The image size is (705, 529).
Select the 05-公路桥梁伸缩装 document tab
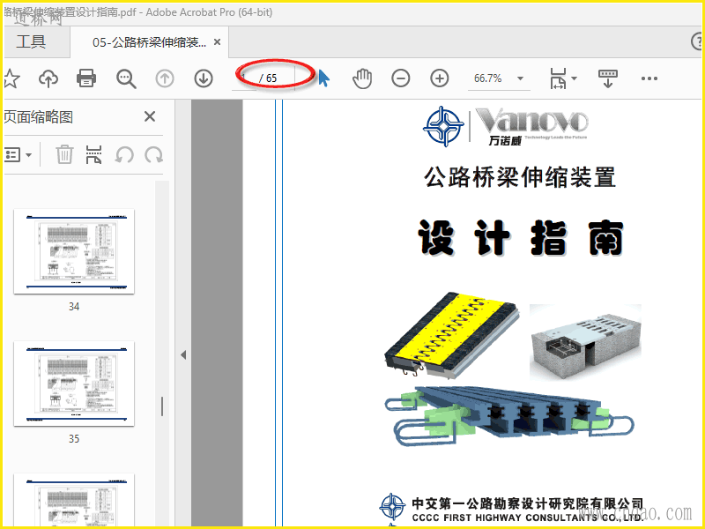pos(149,42)
